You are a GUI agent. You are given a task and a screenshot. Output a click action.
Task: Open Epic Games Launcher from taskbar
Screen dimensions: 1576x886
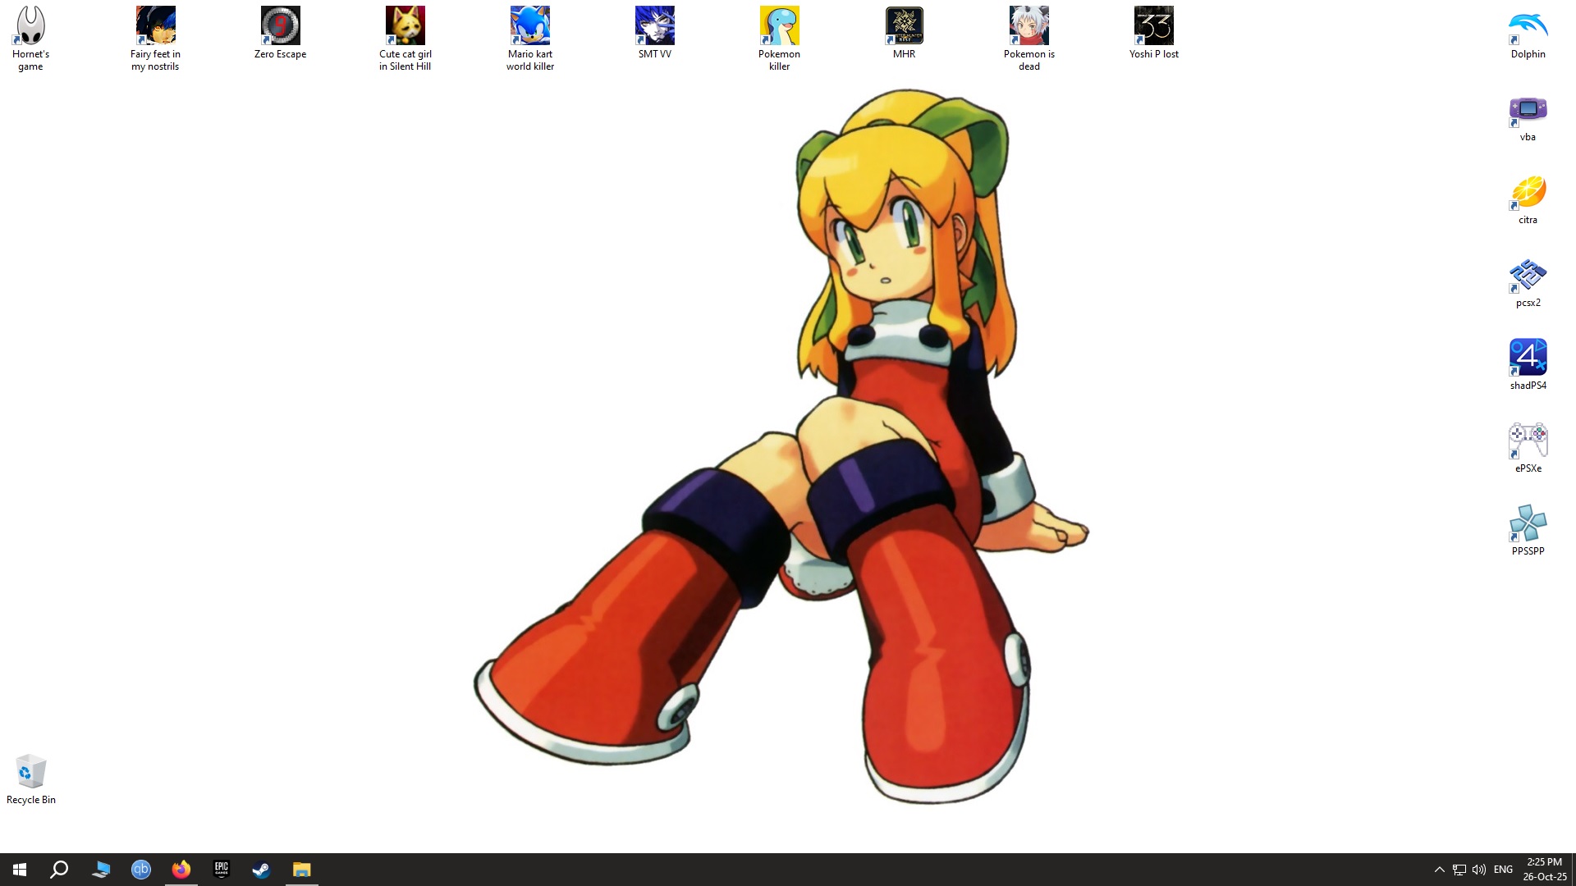tap(221, 870)
